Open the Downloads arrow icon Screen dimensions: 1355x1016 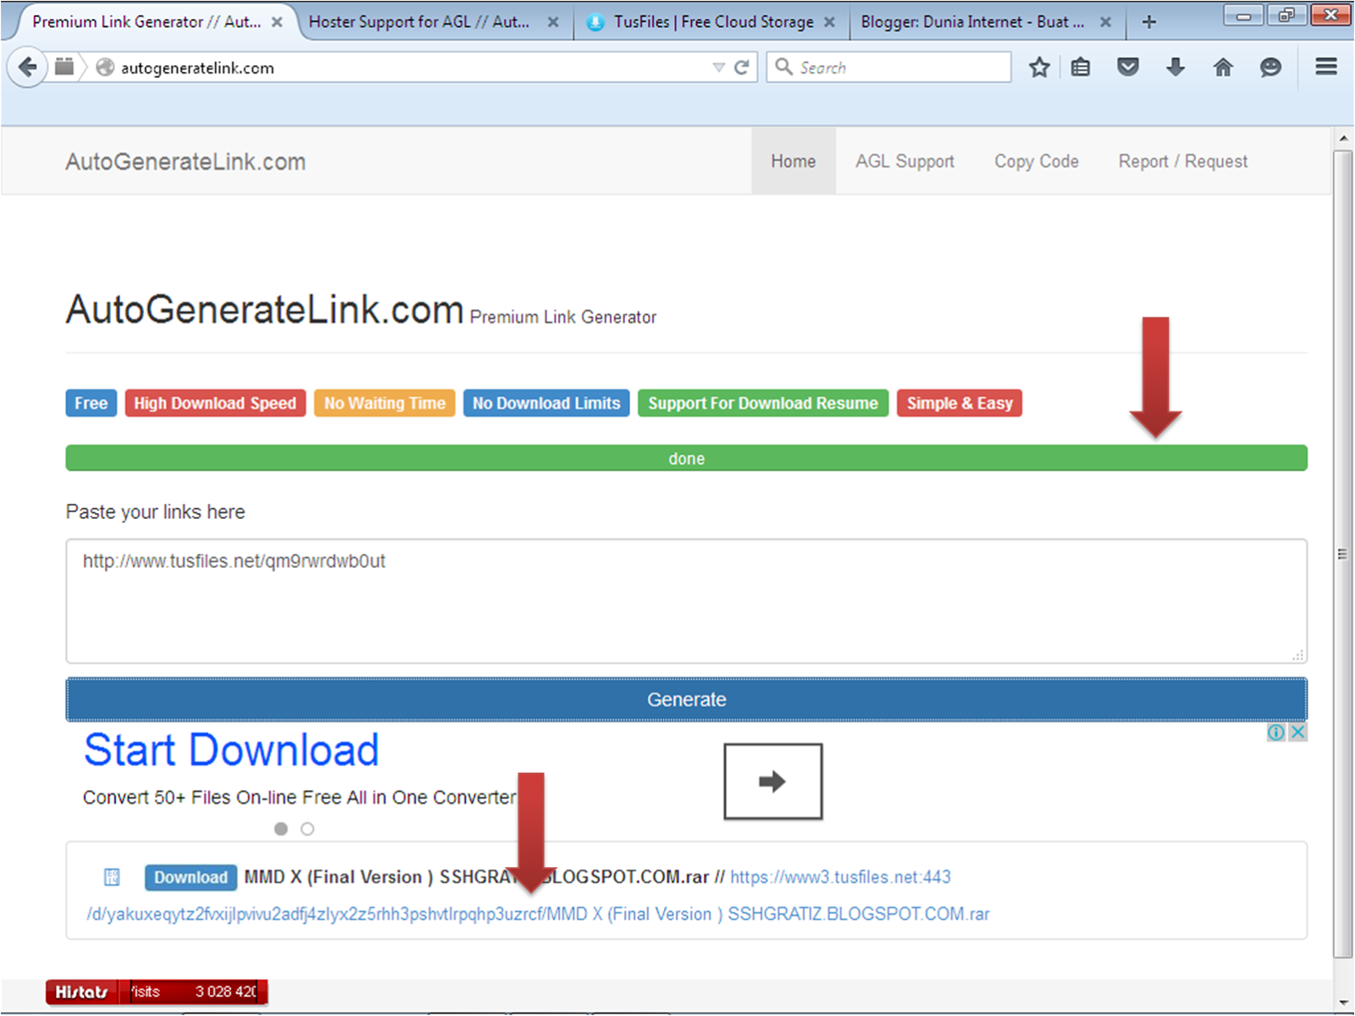[x=1175, y=67]
